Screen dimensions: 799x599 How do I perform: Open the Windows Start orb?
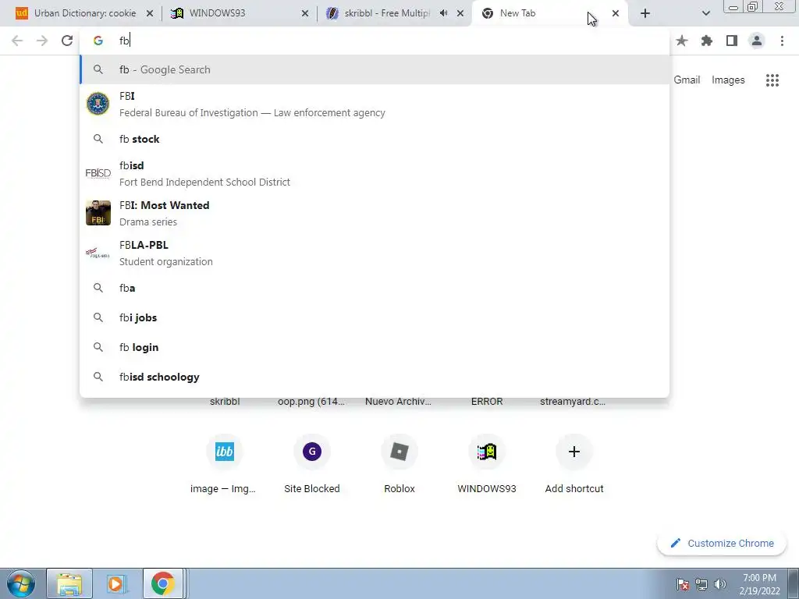[x=20, y=583]
